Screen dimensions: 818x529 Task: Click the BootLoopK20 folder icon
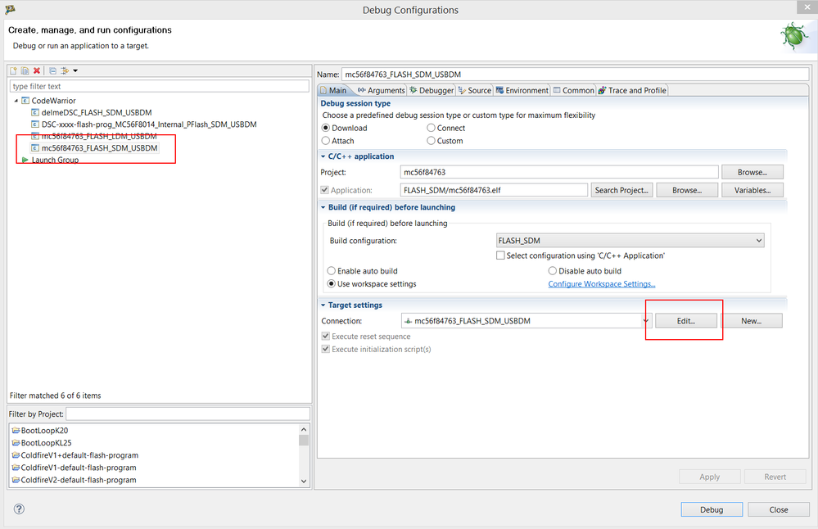point(16,431)
